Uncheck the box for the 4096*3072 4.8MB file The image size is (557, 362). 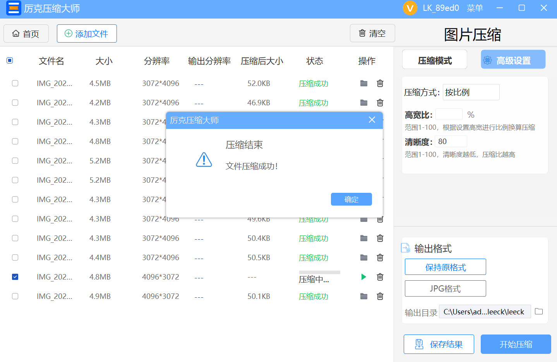[x=15, y=277]
